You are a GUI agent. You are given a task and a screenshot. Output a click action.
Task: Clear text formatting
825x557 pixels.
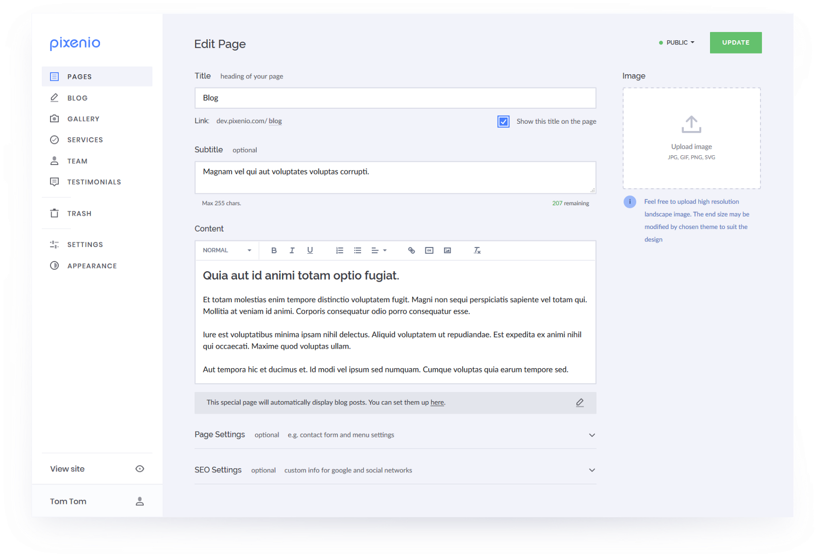[x=477, y=251]
